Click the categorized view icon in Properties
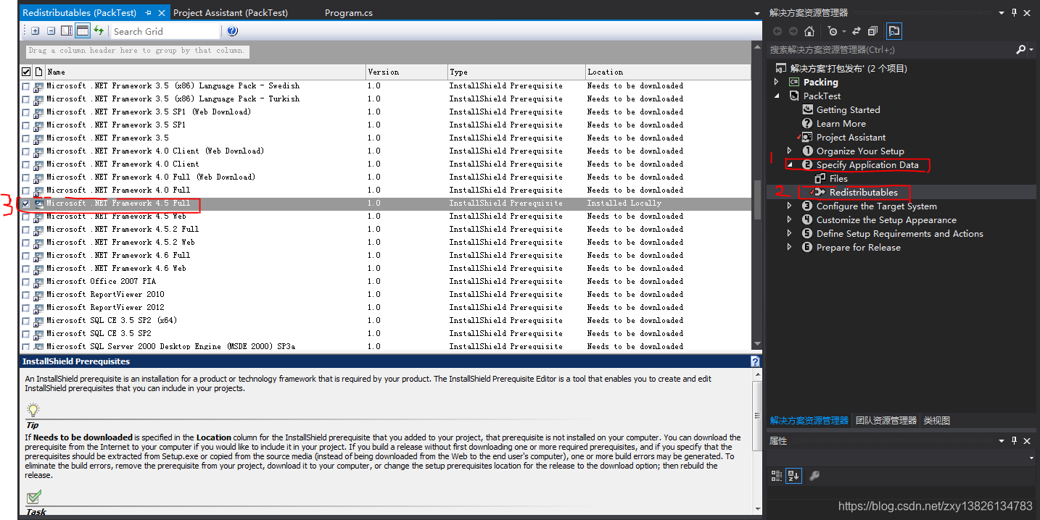 [x=777, y=476]
